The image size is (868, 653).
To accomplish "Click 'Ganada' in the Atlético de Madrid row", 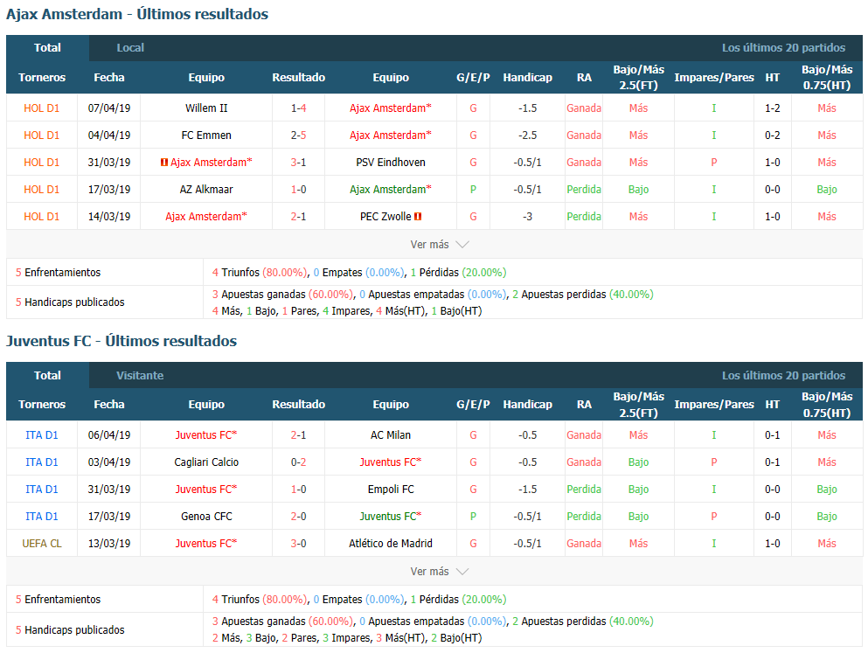I will tap(583, 544).
